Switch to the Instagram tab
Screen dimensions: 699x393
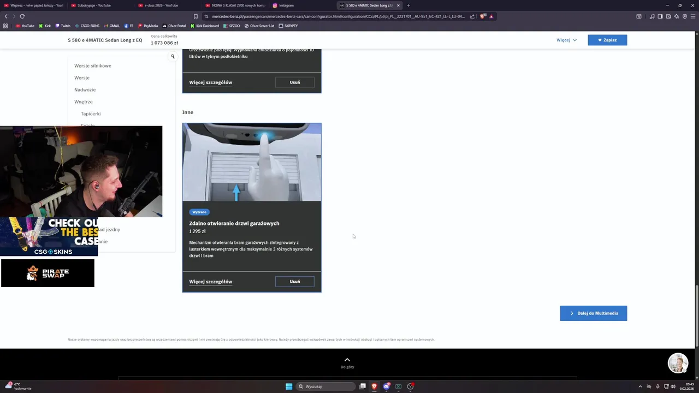click(x=302, y=5)
